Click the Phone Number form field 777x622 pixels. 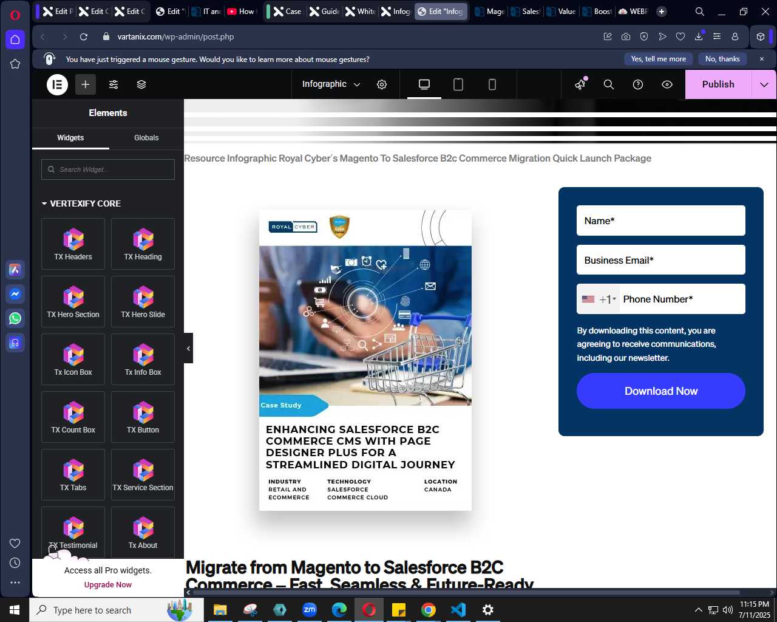(x=682, y=299)
